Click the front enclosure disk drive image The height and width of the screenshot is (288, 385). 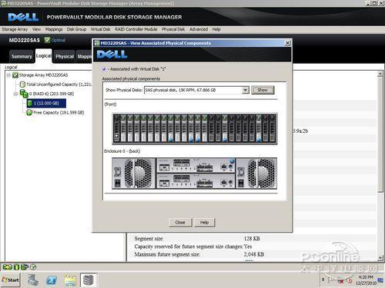pyautogui.click(x=195, y=129)
